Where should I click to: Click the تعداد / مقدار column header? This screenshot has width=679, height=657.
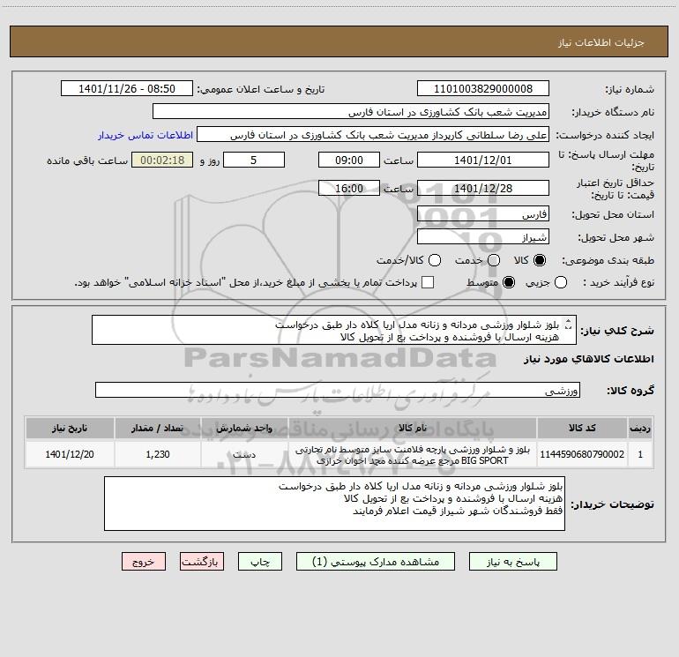tap(158, 428)
